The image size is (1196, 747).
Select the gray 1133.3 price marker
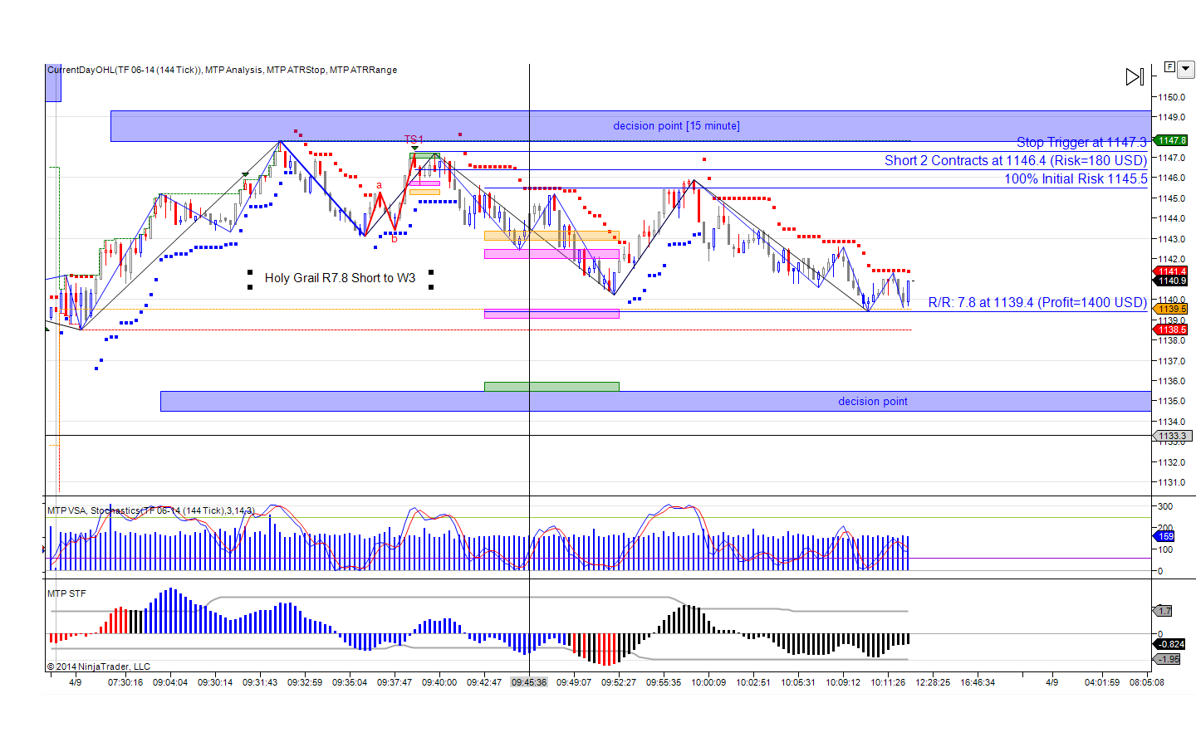click(1172, 436)
